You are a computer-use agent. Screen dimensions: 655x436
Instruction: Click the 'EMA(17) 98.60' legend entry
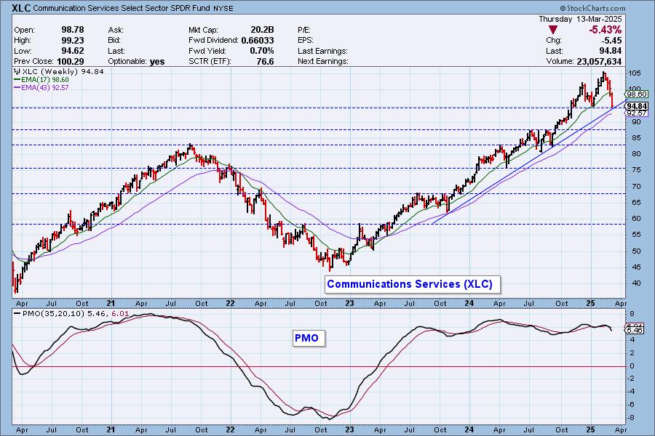pyautogui.click(x=45, y=80)
